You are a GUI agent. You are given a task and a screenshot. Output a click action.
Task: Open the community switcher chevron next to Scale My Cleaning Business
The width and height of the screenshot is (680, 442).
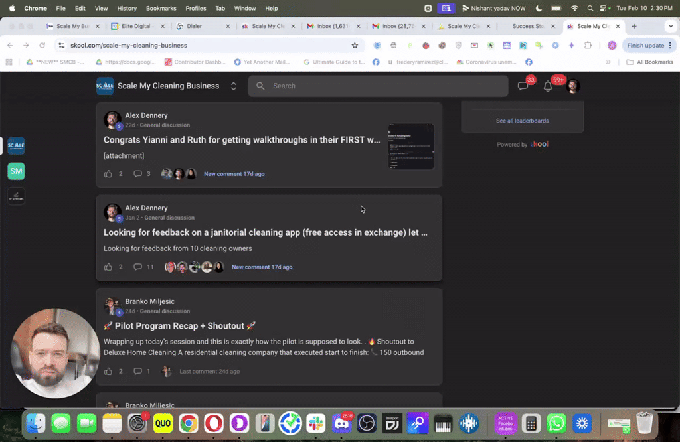(x=233, y=86)
